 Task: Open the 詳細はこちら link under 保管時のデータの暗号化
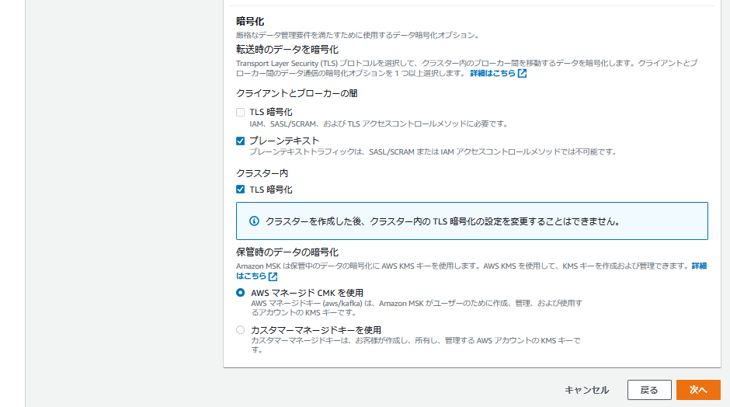257,277
